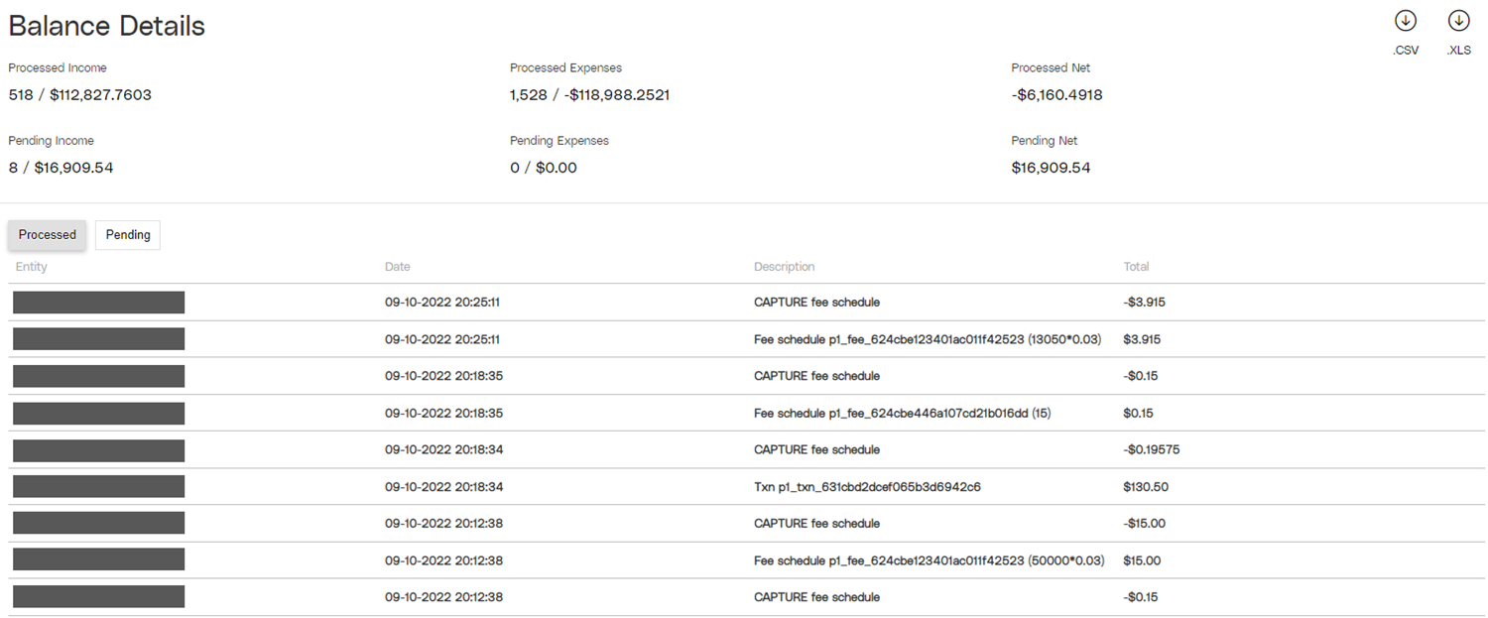The width and height of the screenshot is (1488, 618).
Task: Click the total in the p1_fee_624cbe446a107cd21b016dd row
Action: pyautogui.click(x=1139, y=413)
